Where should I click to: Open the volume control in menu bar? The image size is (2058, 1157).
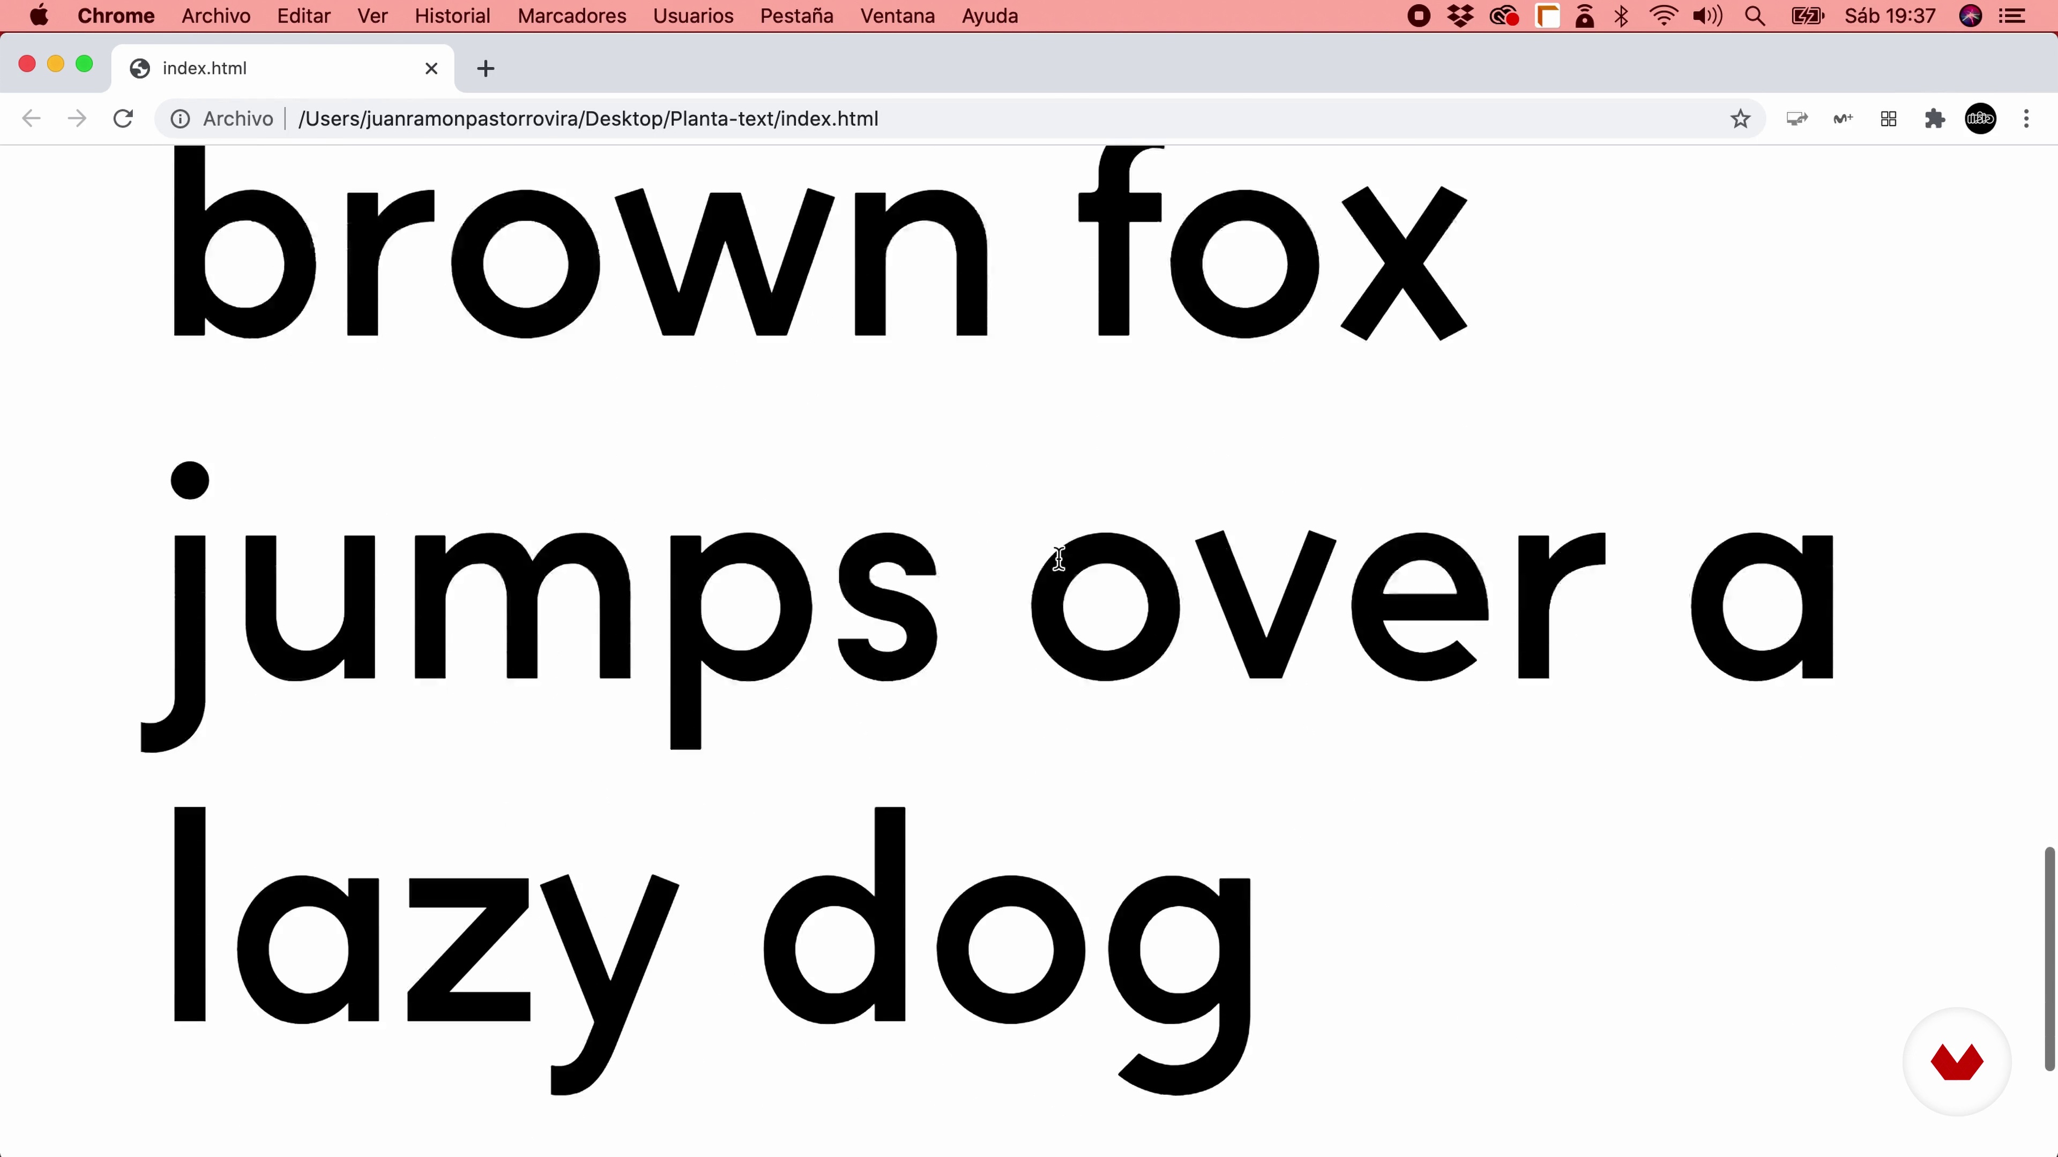[x=1707, y=16]
